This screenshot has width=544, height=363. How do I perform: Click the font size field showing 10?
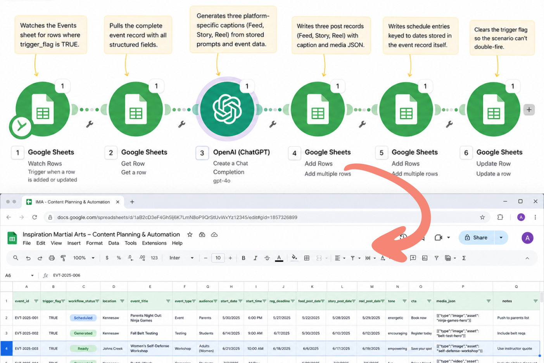click(218, 258)
